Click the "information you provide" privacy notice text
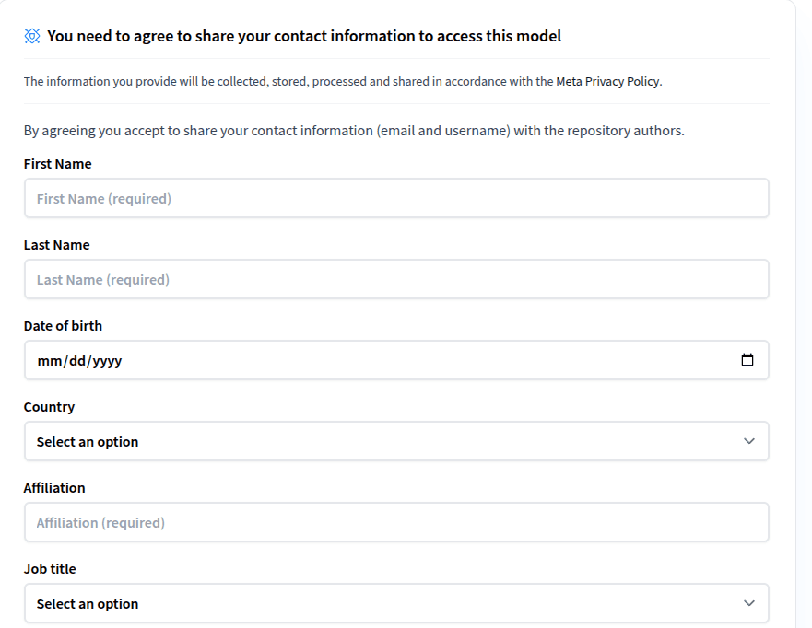Viewport: 812px width, 628px height. [x=277, y=81]
